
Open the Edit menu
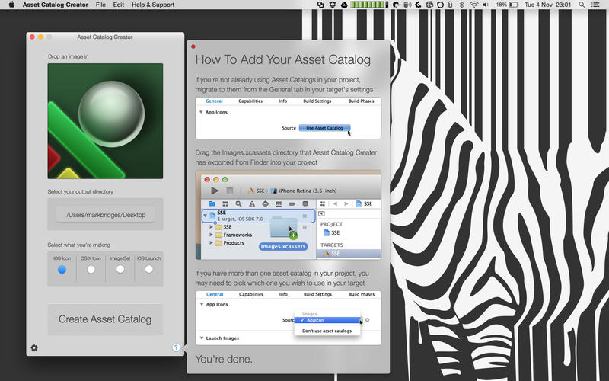(x=119, y=5)
